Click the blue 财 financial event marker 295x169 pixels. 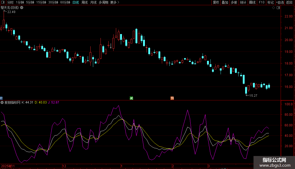point(1,98)
